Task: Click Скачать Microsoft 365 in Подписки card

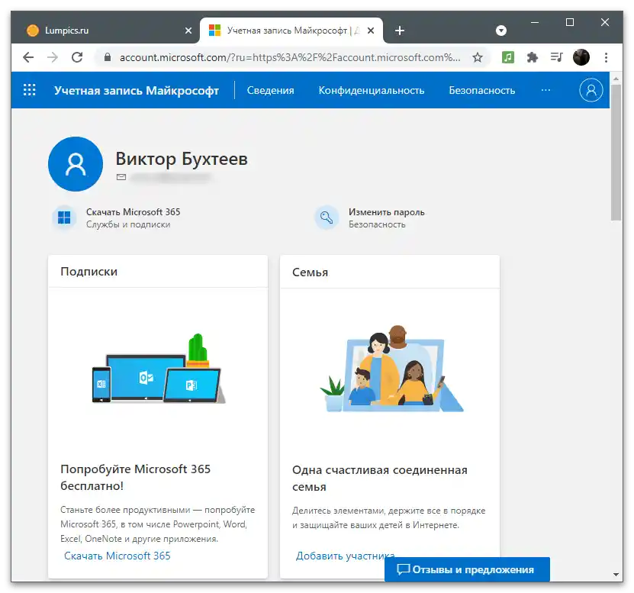Action: [x=117, y=556]
